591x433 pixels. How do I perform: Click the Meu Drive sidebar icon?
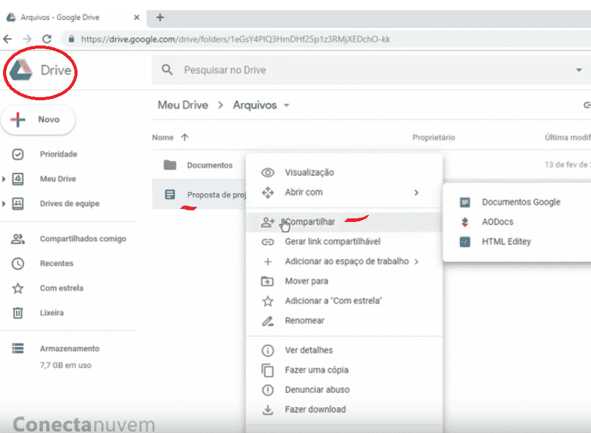click(x=18, y=178)
